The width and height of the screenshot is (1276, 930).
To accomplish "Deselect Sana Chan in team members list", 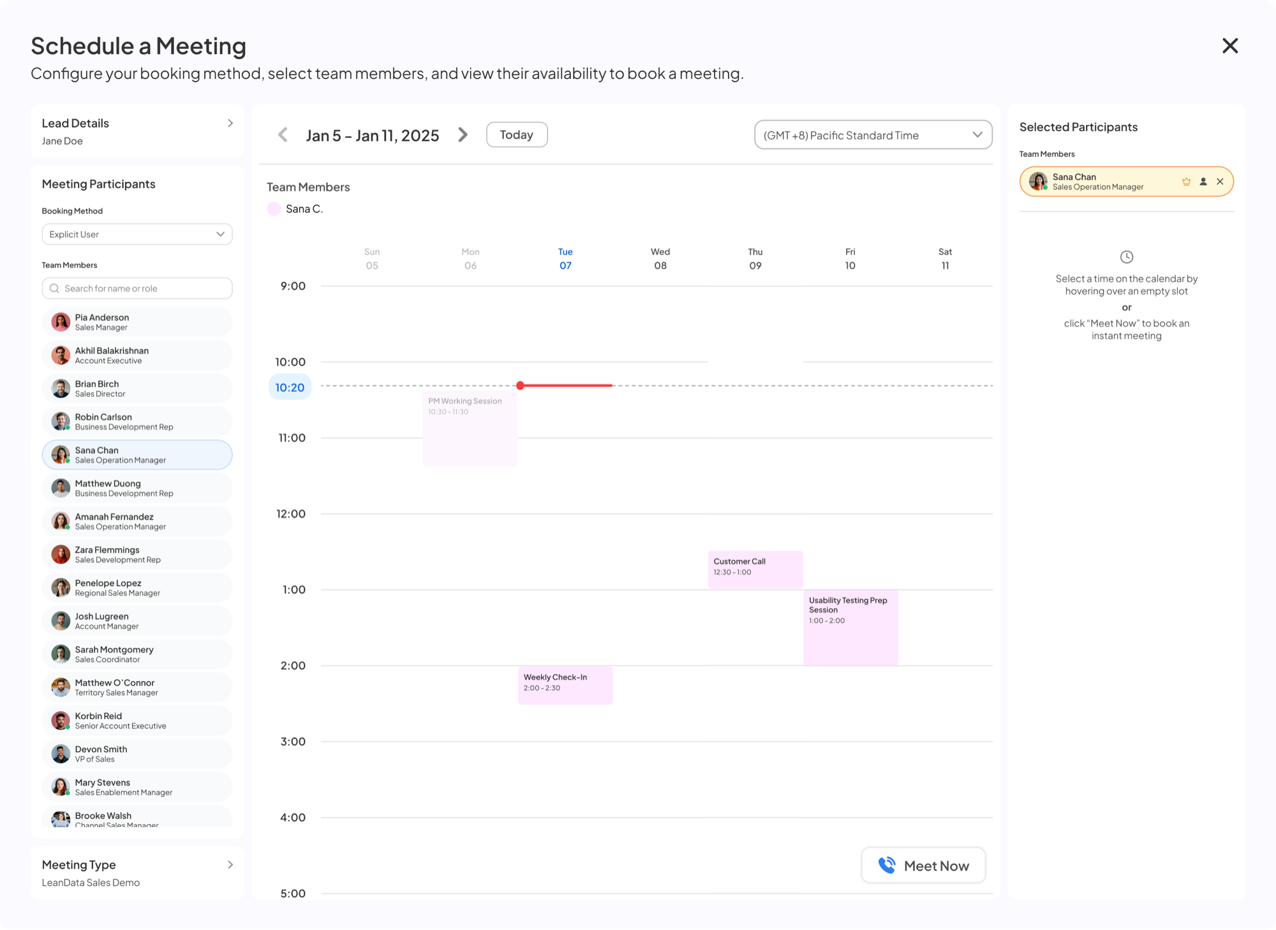I will pyautogui.click(x=137, y=455).
